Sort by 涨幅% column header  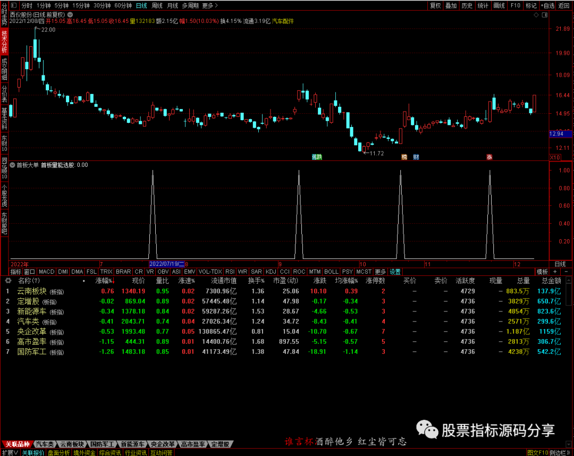105,281
